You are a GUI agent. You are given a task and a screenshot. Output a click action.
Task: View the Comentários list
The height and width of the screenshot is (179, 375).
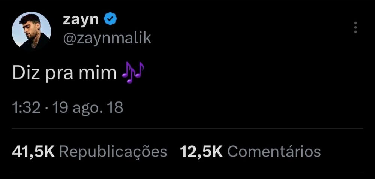[x=274, y=152]
